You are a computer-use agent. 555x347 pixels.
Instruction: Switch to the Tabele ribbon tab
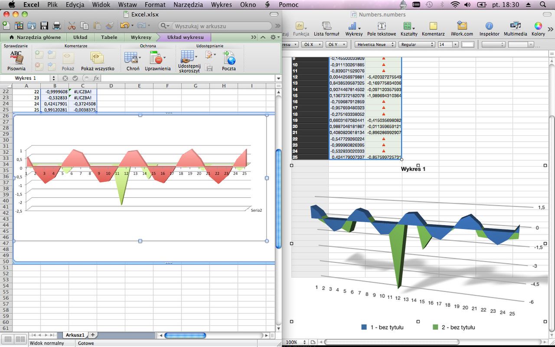[109, 37]
